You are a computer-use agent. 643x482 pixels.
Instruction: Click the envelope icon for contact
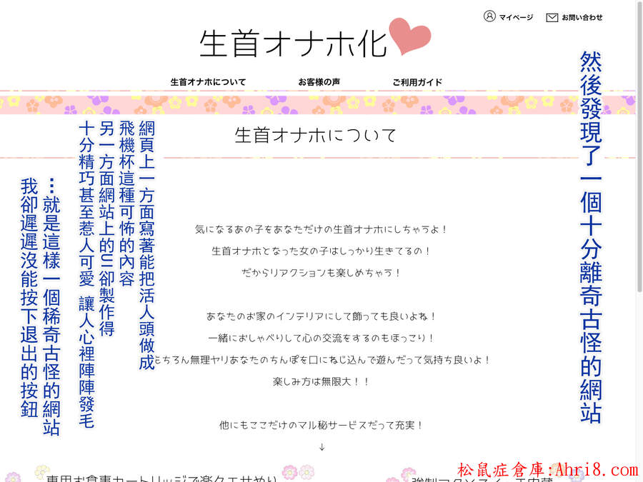552,17
